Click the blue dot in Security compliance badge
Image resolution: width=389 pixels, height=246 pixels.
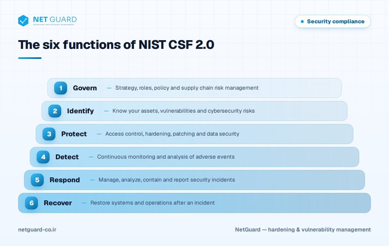302,21
